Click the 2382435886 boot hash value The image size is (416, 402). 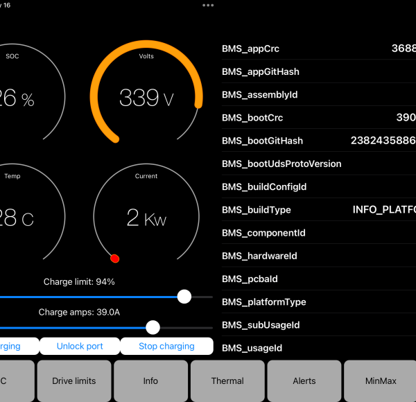(383, 141)
